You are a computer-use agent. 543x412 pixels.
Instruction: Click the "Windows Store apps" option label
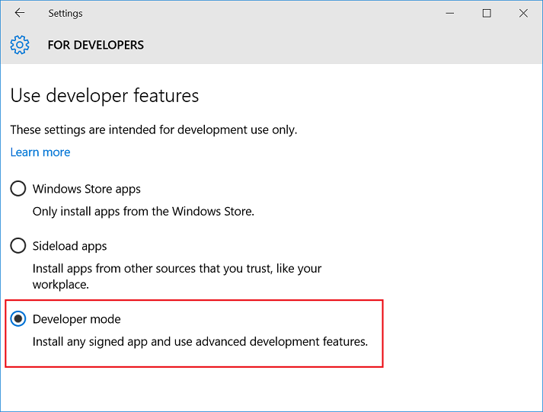pyautogui.click(x=87, y=189)
